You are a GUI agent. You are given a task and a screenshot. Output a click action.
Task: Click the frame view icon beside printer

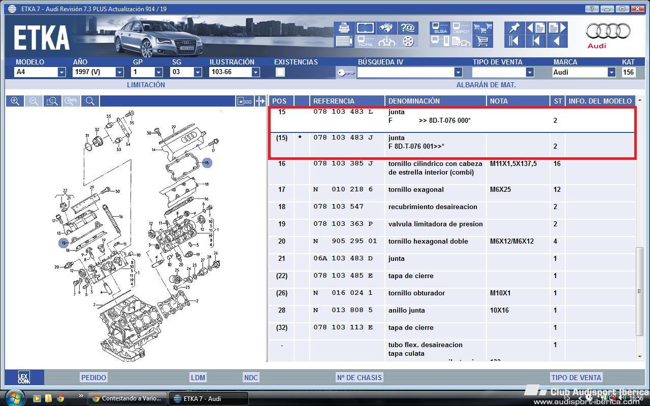366,27
